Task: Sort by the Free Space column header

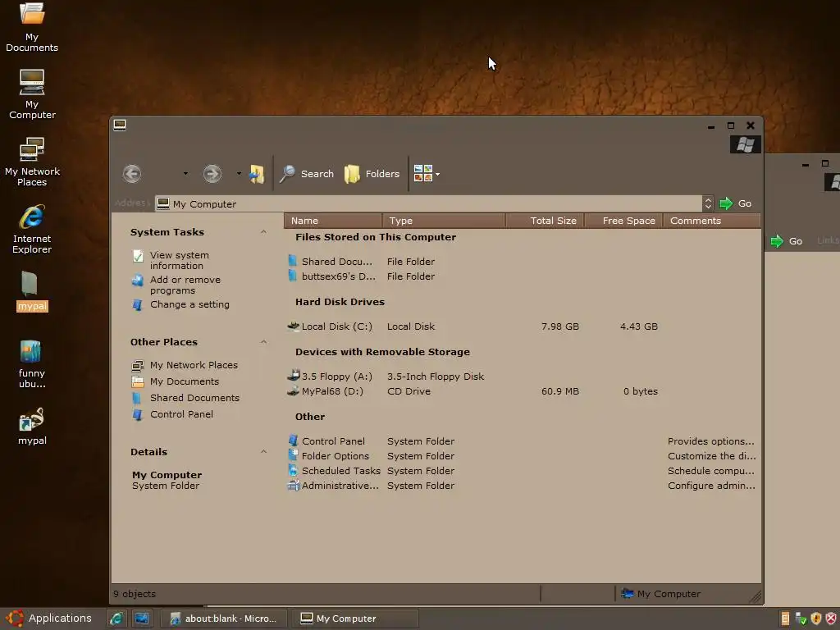Action: pos(623,221)
